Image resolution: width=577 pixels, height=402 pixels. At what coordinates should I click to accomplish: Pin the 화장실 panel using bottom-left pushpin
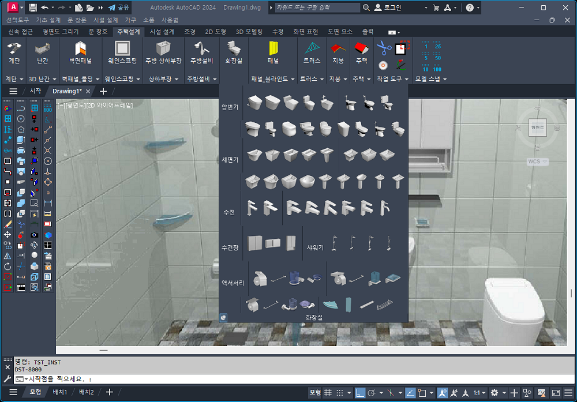coord(223,317)
